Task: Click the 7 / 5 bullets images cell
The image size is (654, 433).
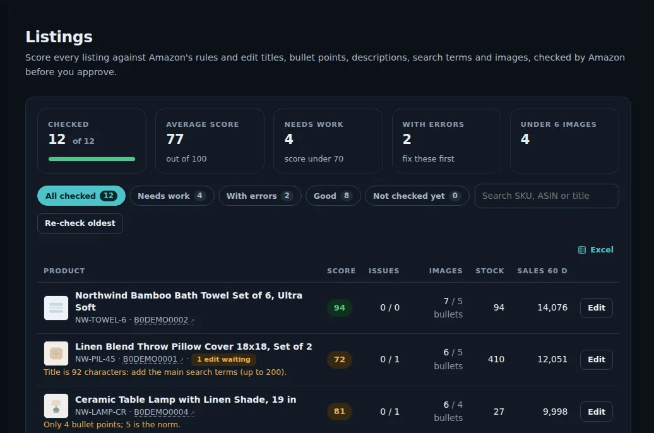Action: (x=448, y=308)
